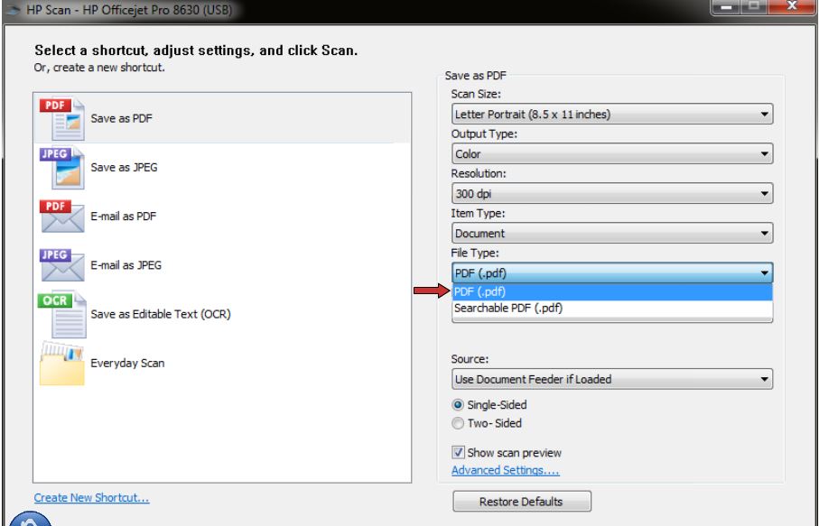Click the OCR Editable Text document icon

click(x=62, y=314)
